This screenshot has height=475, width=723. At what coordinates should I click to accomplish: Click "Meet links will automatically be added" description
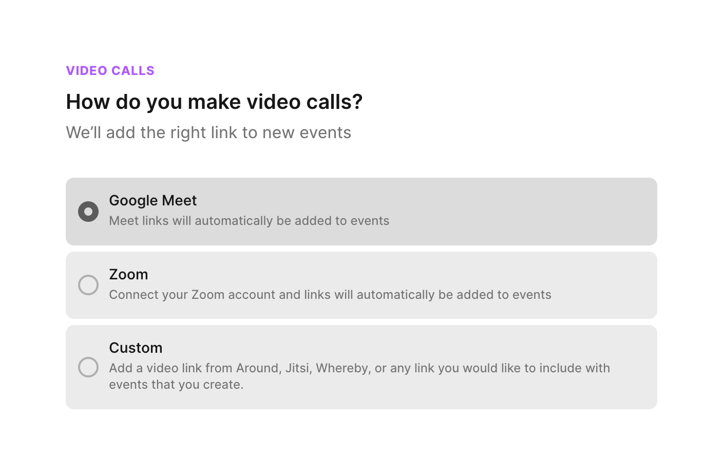[x=249, y=221]
